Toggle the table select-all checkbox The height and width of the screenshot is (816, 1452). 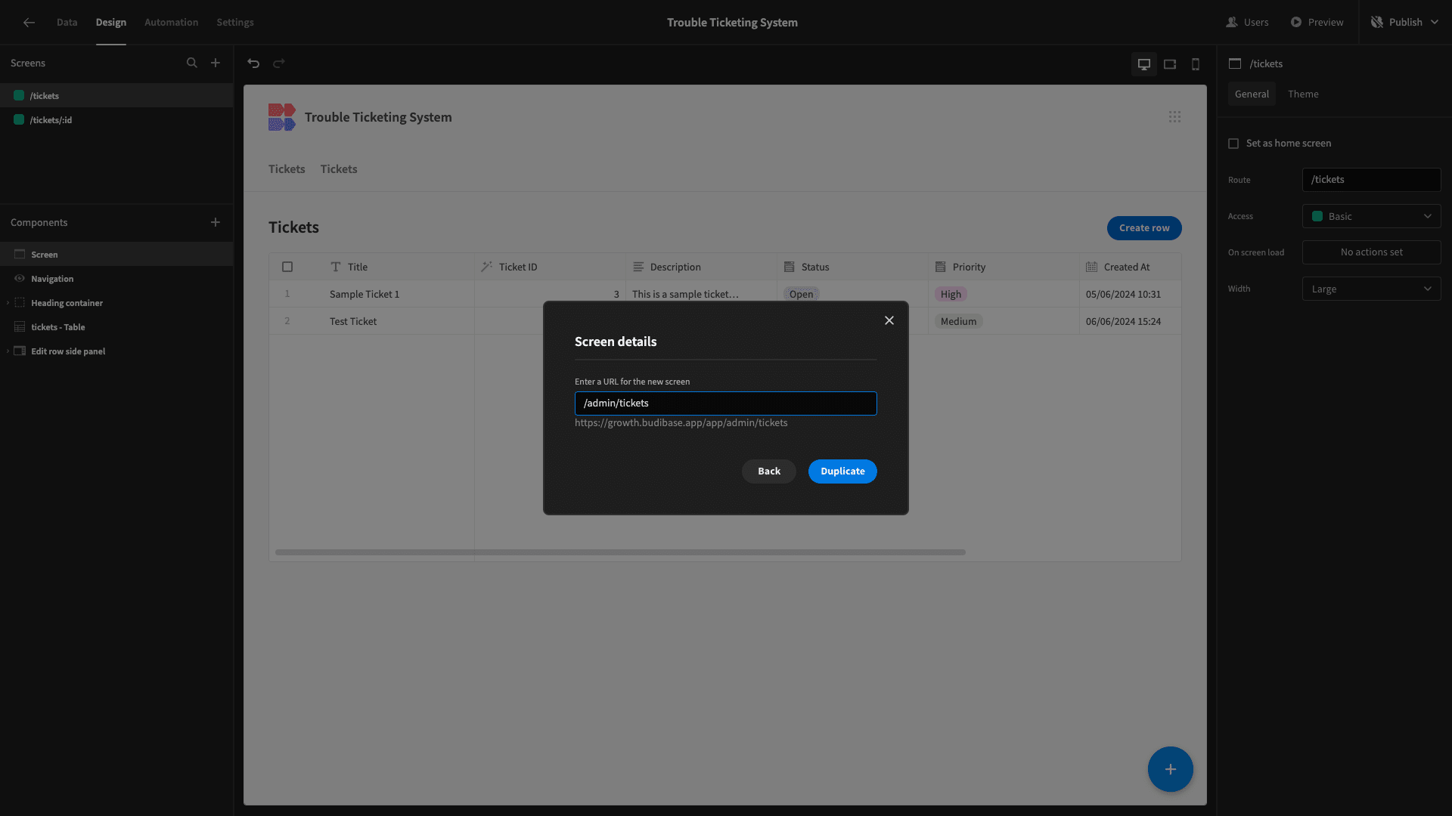(x=287, y=267)
